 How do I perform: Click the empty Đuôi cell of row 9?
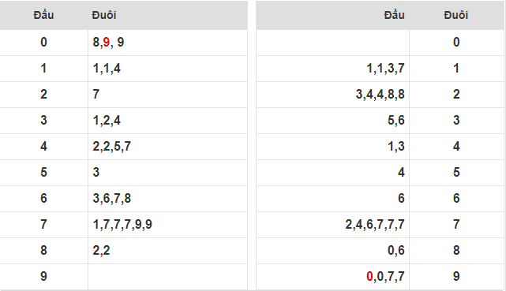[x=168, y=277]
